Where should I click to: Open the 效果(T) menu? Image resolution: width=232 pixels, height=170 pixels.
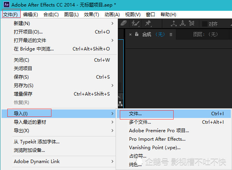[91, 15]
